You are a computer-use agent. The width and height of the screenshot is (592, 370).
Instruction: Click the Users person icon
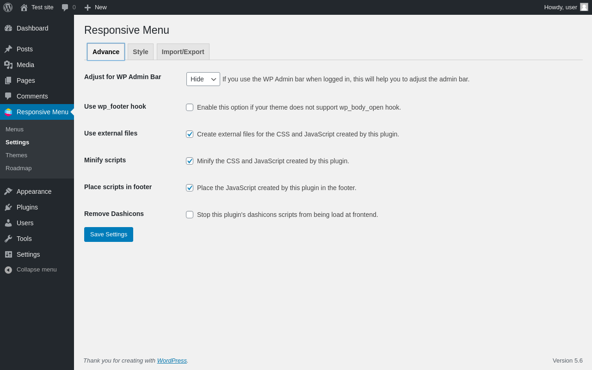[8, 223]
